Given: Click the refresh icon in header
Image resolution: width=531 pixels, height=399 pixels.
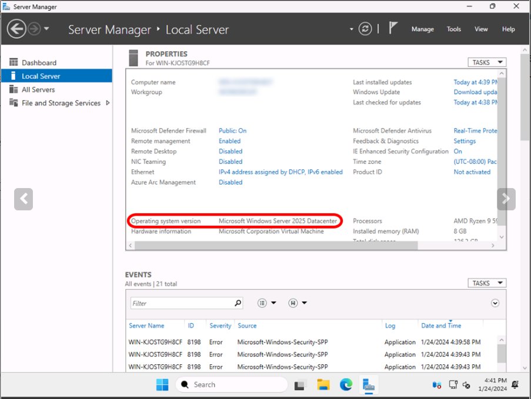Looking at the screenshot, I should [365, 29].
